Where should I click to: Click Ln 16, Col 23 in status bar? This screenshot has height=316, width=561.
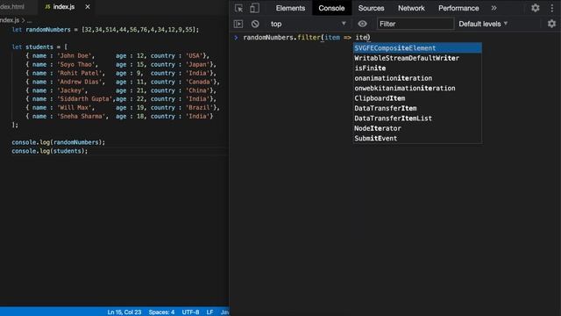[124, 312]
